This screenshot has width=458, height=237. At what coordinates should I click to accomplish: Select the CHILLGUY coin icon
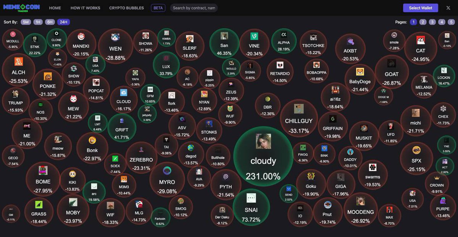point(299,109)
